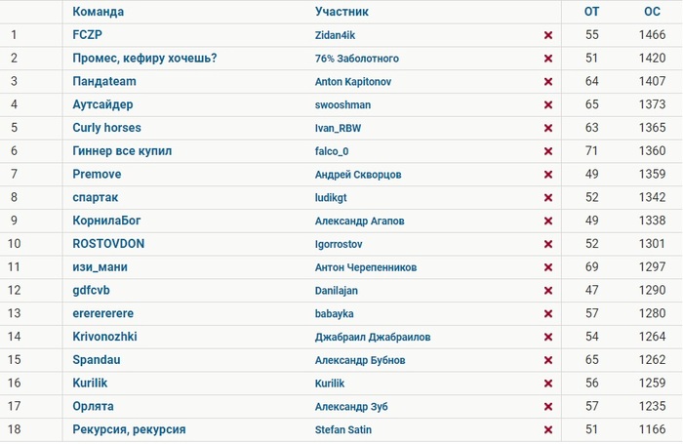The height and width of the screenshot is (444, 683).
Task: Remove the Пандаteam entry via its red X
Action: [x=548, y=82]
